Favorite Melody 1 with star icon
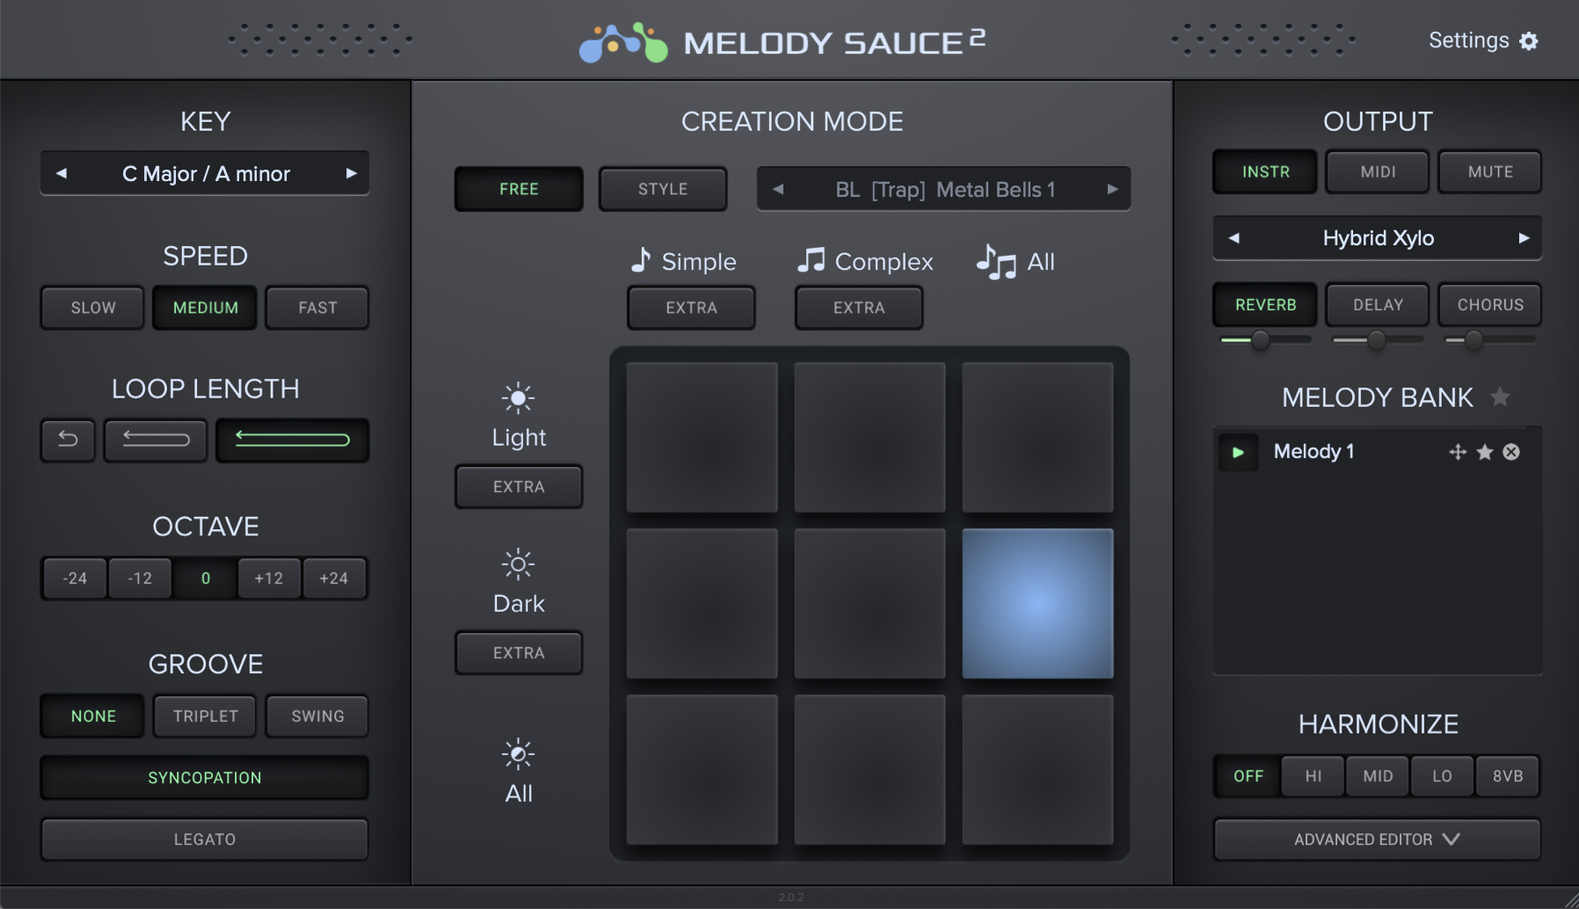The width and height of the screenshot is (1579, 909). pyautogui.click(x=1485, y=452)
